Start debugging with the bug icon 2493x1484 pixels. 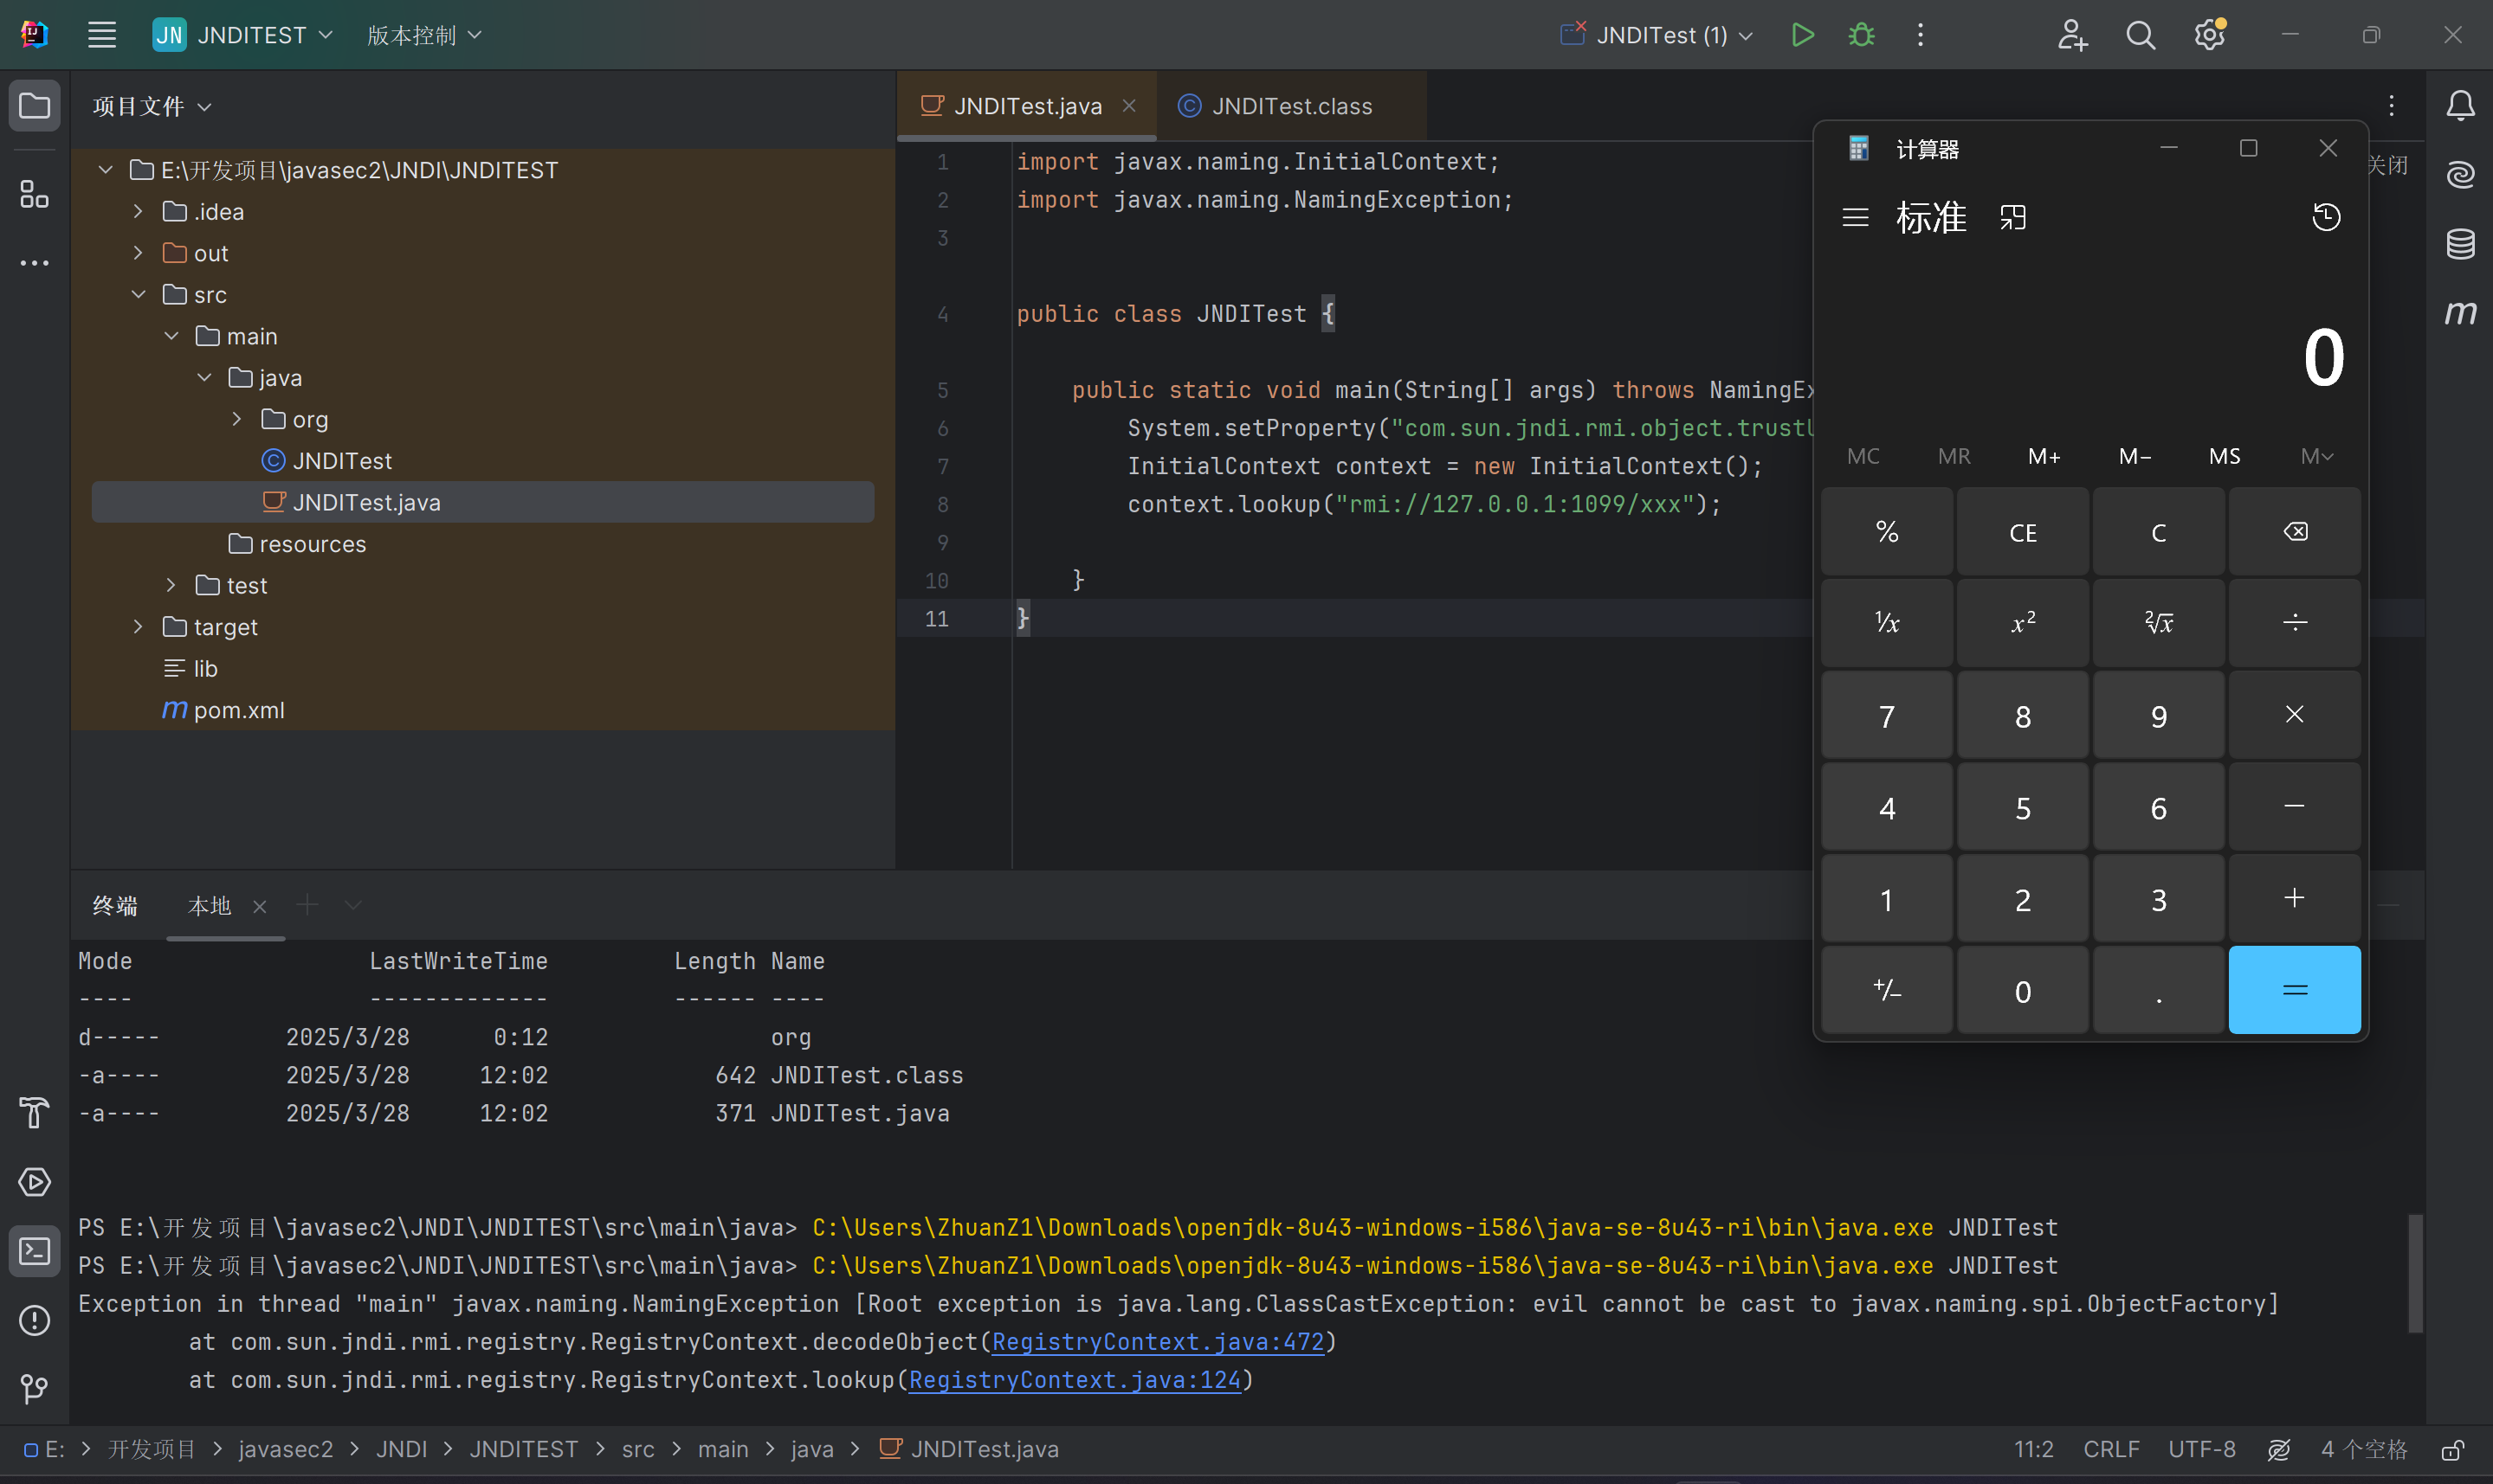[1861, 35]
